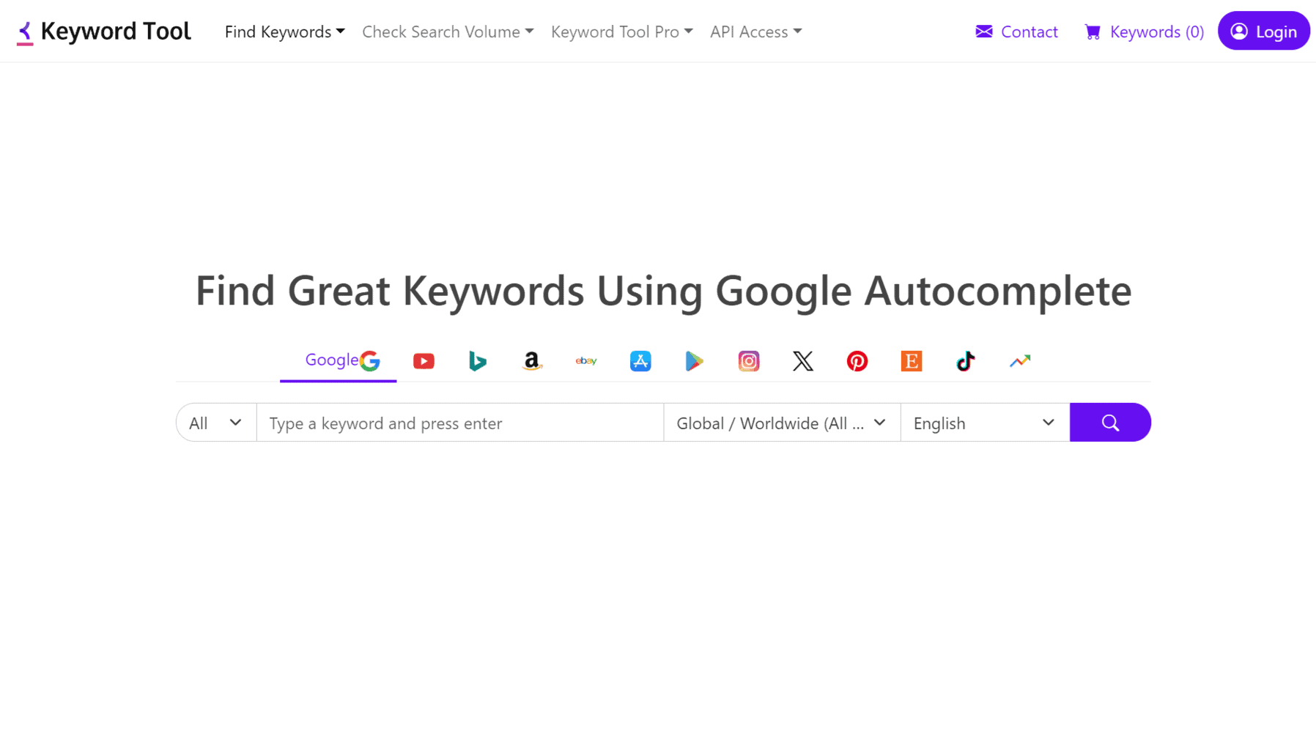Switch to the TikTok platform icon

(x=966, y=360)
